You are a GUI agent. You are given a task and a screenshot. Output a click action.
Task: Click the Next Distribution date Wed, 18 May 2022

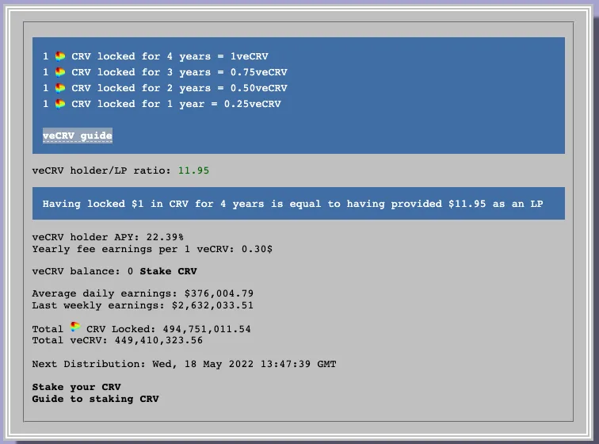[x=203, y=364]
